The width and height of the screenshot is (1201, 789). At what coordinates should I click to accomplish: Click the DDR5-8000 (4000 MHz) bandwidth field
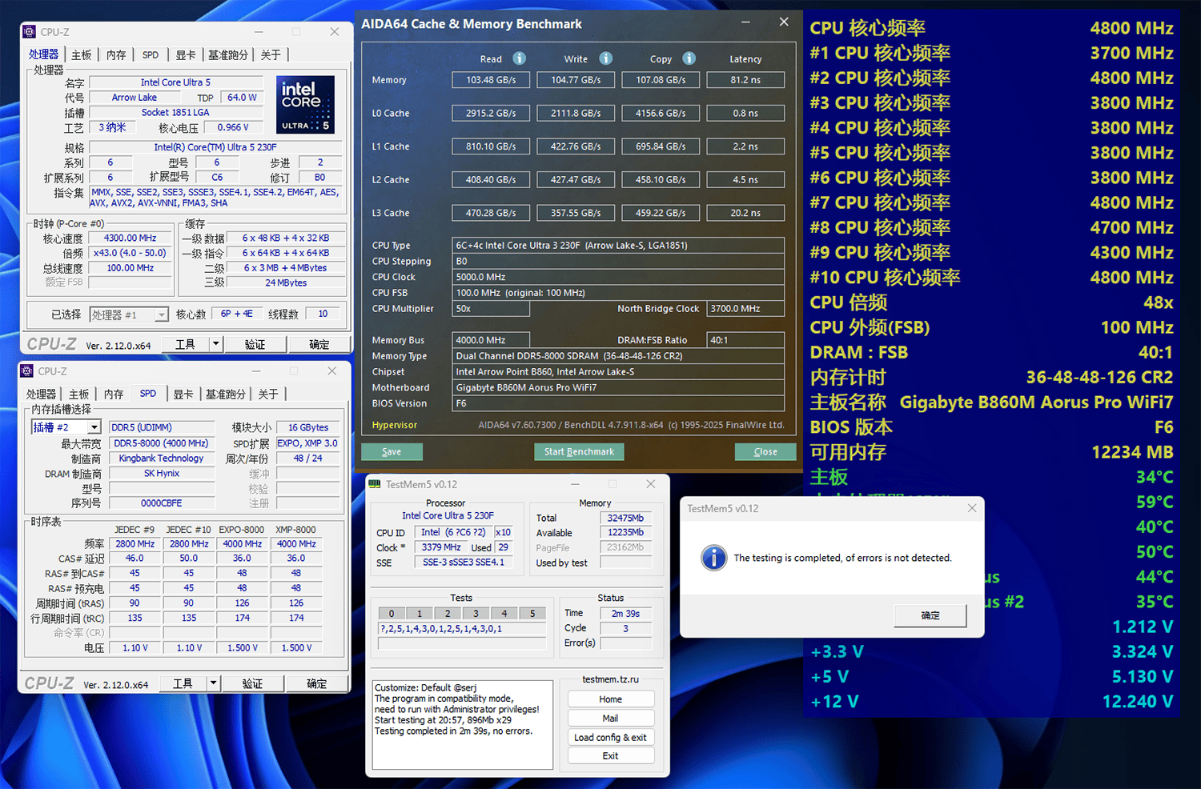point(162,443)
